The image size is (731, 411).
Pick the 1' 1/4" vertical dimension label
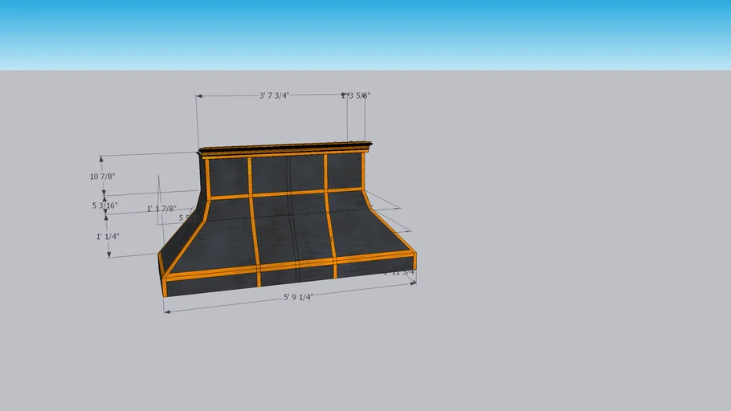coord(108,237)
